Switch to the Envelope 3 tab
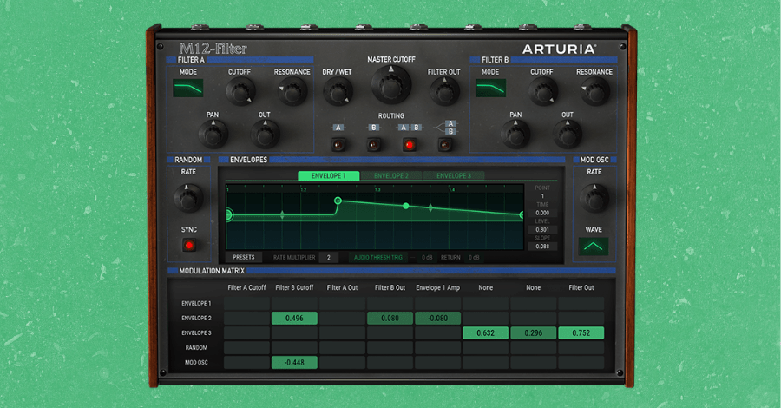Image resolution: width=781 pixels, height=408 pixels. point(454,176)
